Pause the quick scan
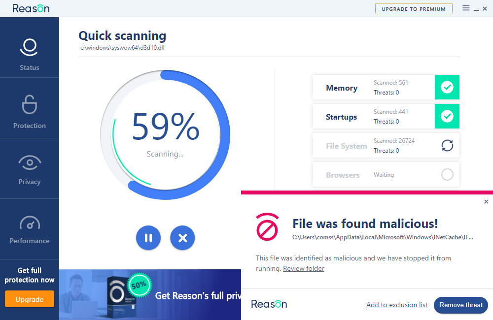The width and height of the screenshot is (493, 320). tap(148, 238)
